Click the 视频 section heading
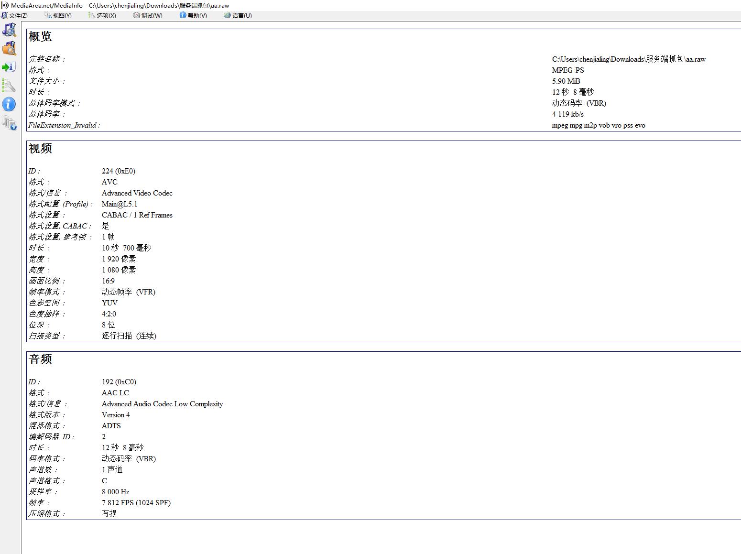 (x=40, y=149)
